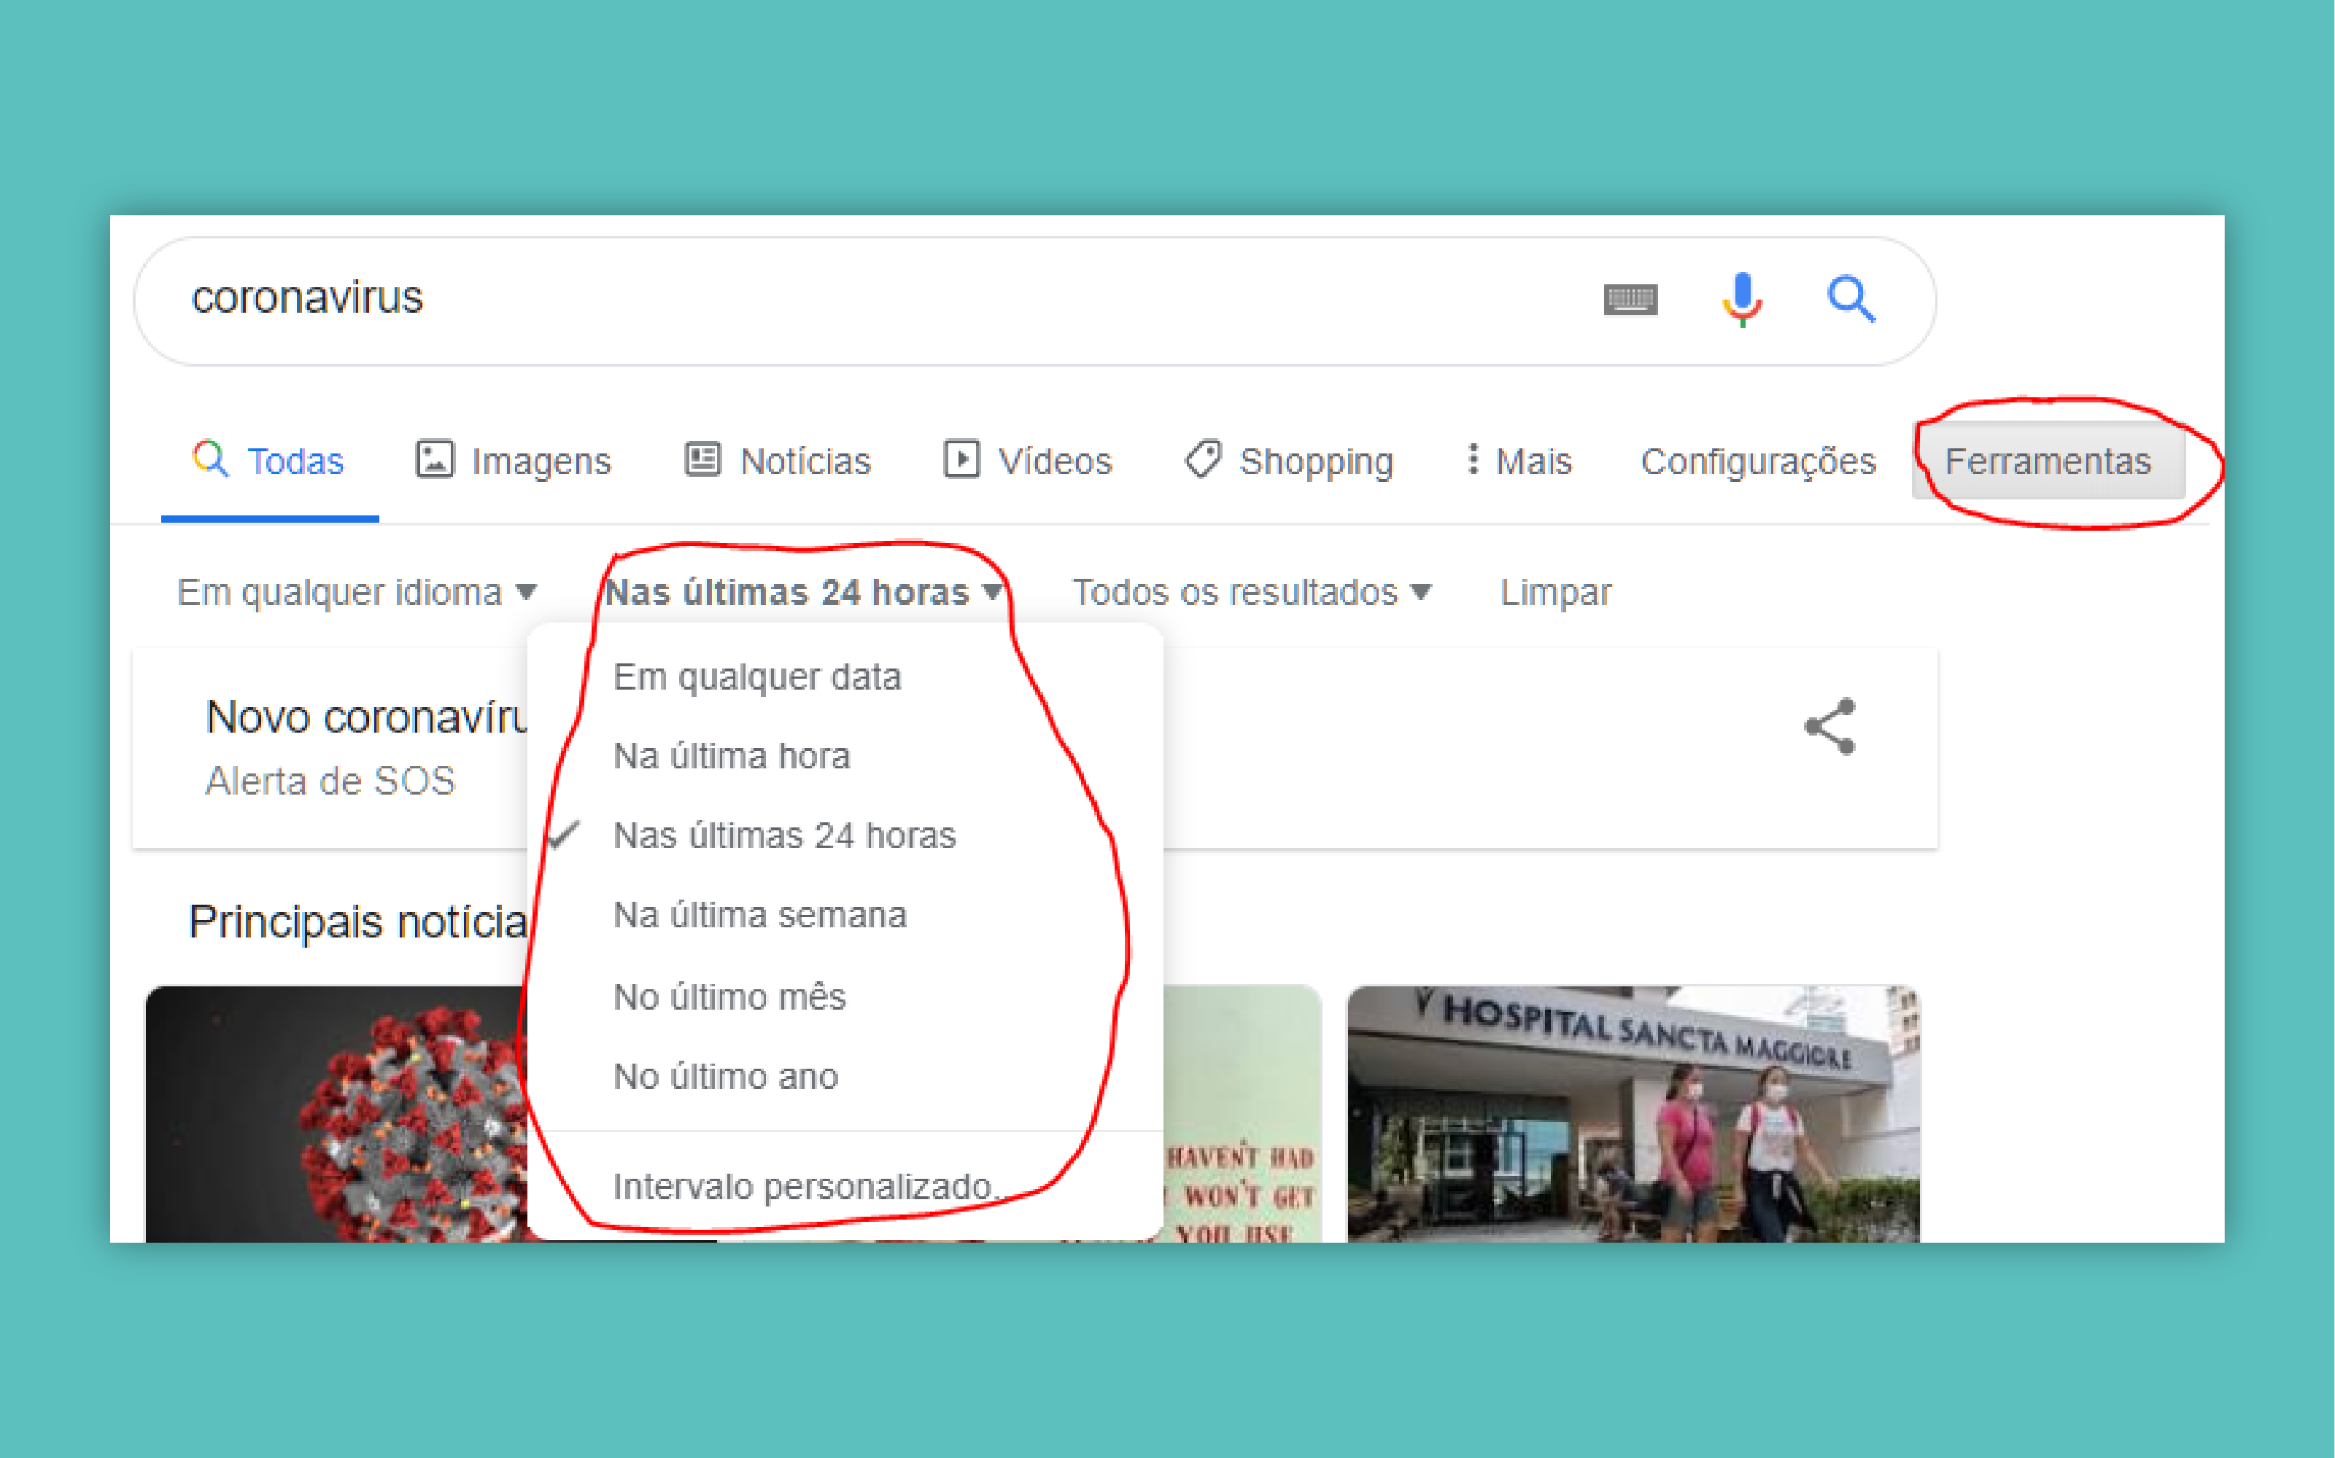Choose 'Na última hora' time option
The width and height of the screenshot is (2335, 1458).
(732, 756)
